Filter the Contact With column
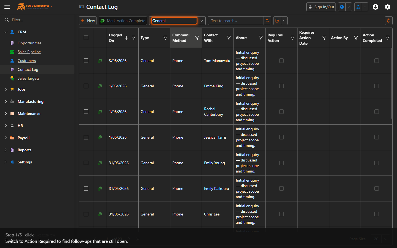Image resolution: width=397 pixels, height=248 pixels. [229, 38]
